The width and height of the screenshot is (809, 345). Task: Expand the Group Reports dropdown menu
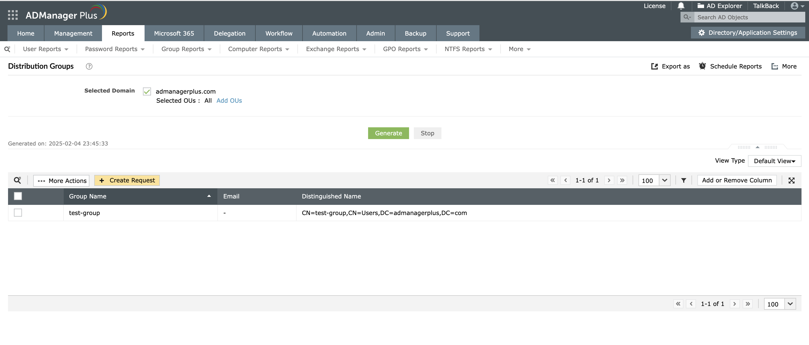186,49
